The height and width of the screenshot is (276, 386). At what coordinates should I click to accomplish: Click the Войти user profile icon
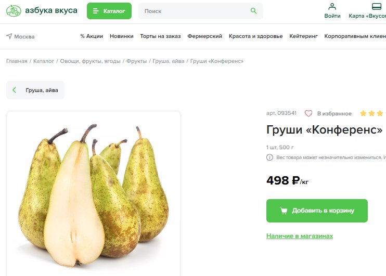(332, 7)
